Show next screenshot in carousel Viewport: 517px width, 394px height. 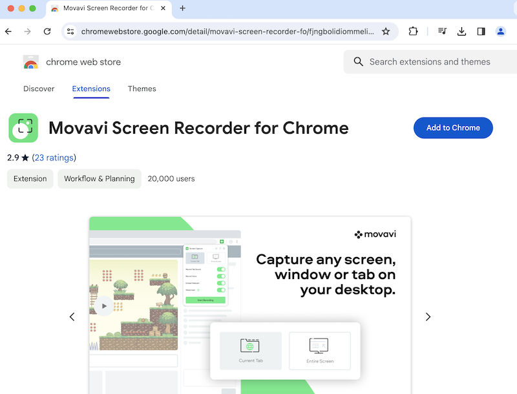(428, 317)
